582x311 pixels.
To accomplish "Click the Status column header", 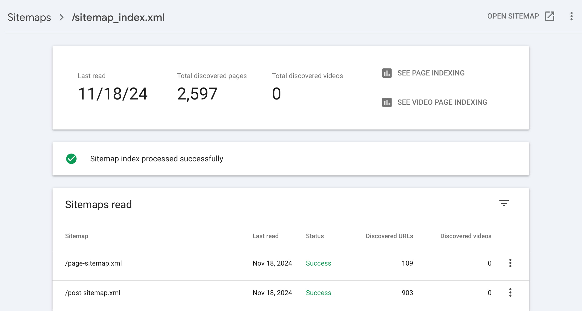I will coord(315,236).
